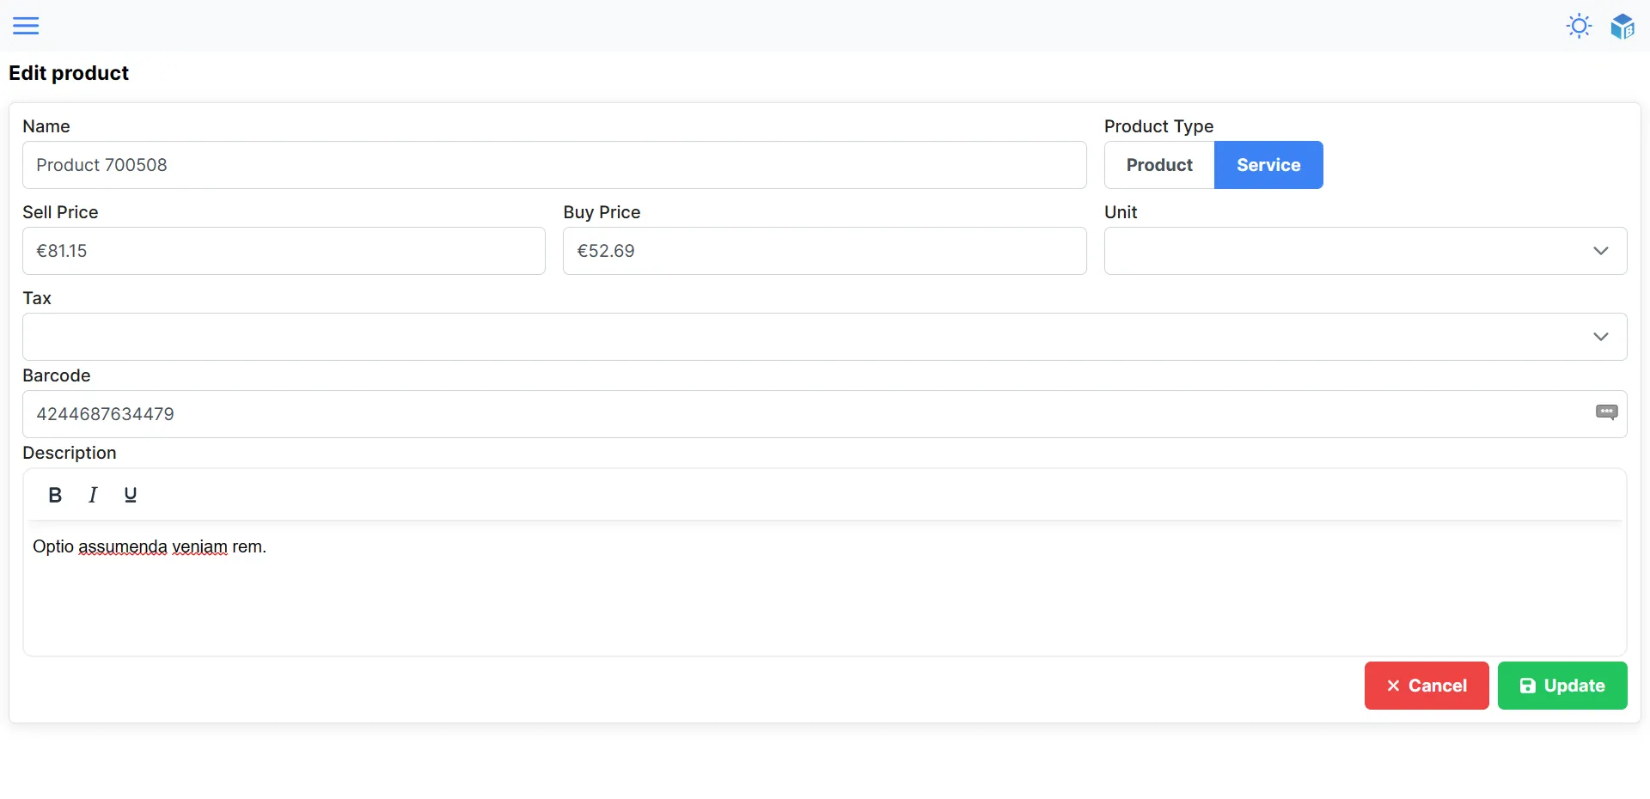Viewport: 1650px width, 799px height.
Task: Select the Service tab in Product Type
Action: pyautogui.click(x=1268, y=165)
